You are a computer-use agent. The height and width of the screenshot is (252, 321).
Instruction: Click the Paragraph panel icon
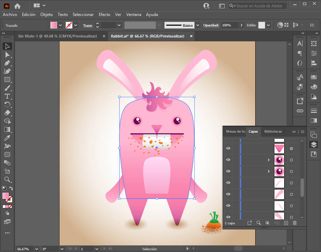299,54
